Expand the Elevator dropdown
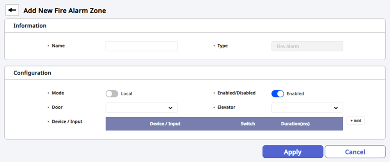390x162 pixels. pos(307,107)
